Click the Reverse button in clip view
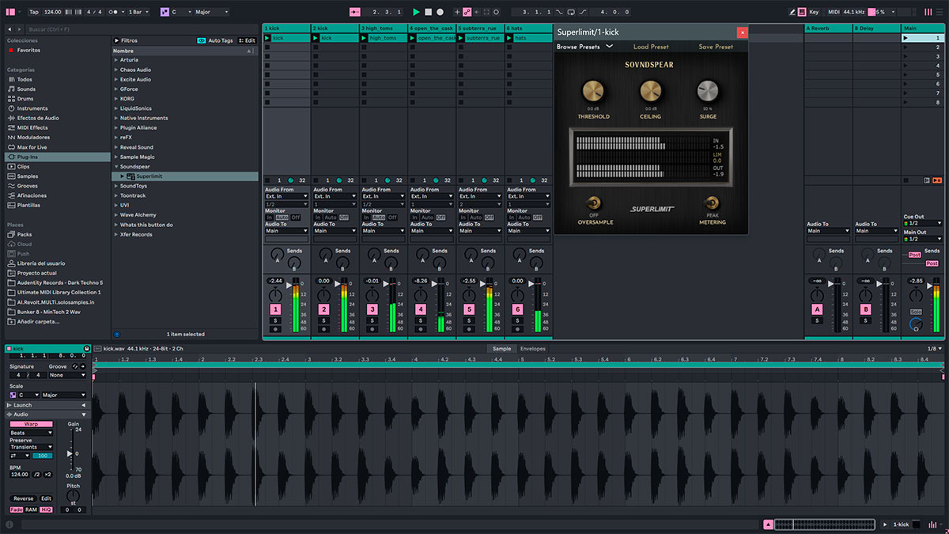 pos(24,498)
